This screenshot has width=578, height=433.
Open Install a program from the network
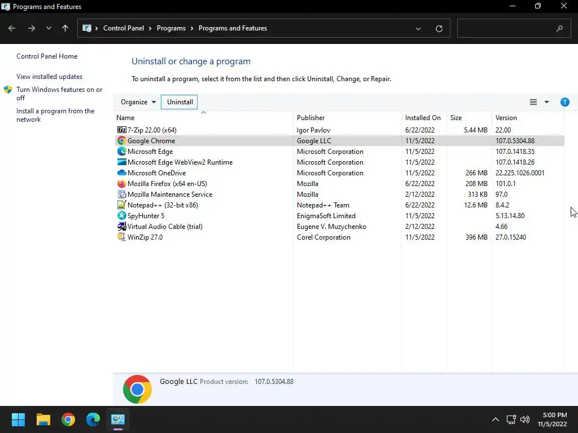pyautogui.click(x=55, y=115)
